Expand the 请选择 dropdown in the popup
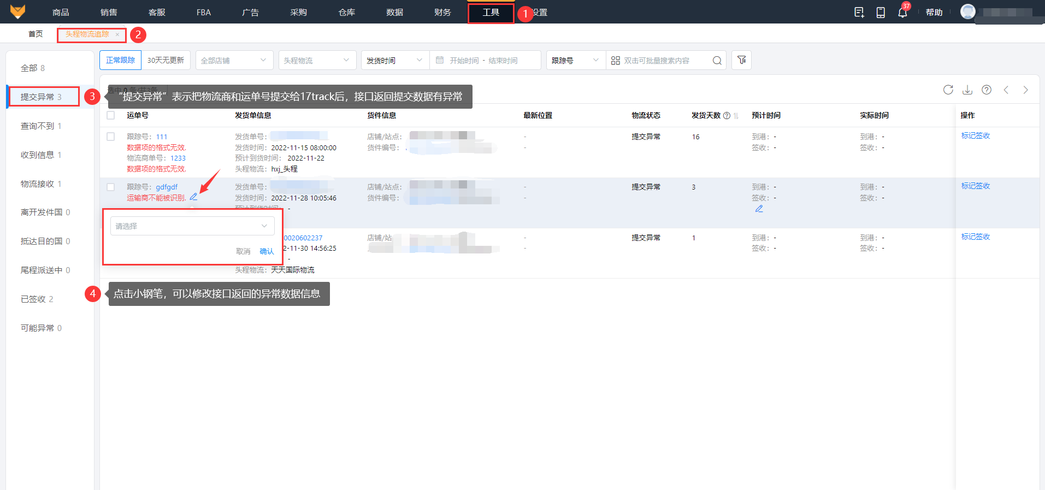The image size is (1045, 490). 192,226
